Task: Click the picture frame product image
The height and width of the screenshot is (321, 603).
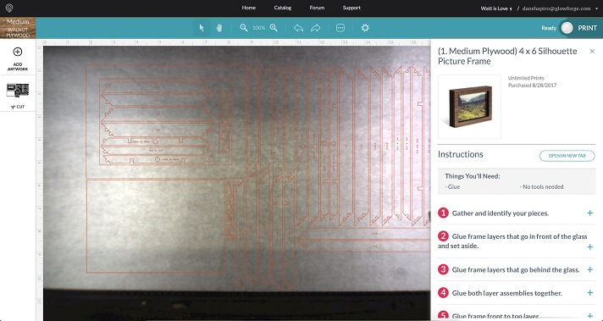Action: (469, 107)
